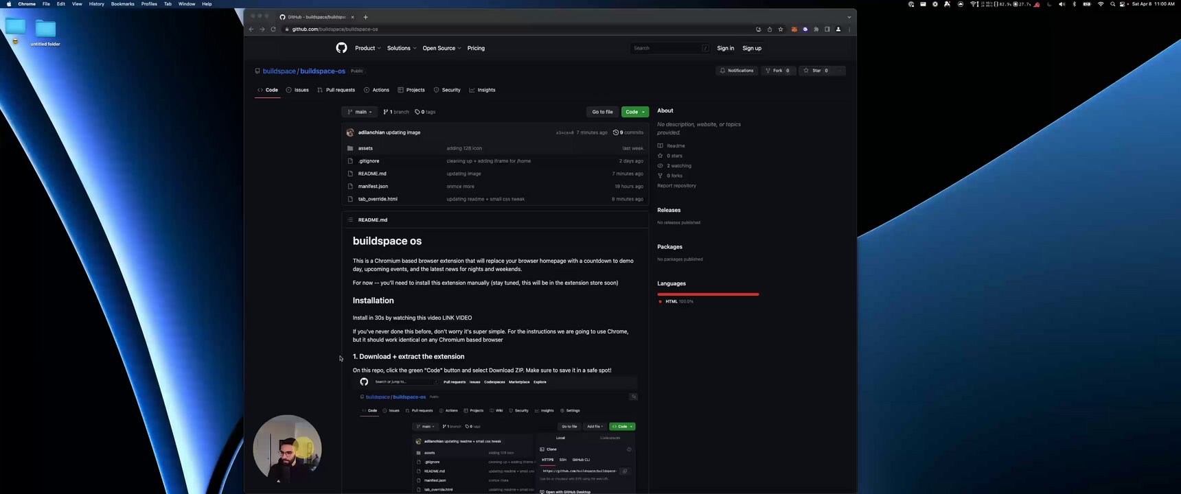Open the MetaMask fox extension
Screen dimensions: 1181x494
pyautogui.click(x=794, y=30)
